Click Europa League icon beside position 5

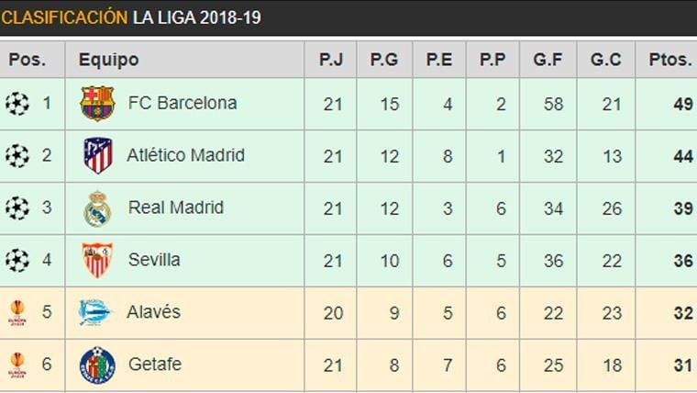click(x=17, y=312)
